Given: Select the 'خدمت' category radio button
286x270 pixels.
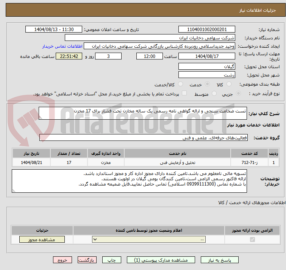Looking at the screenshot, I should [x=207, y=84].
